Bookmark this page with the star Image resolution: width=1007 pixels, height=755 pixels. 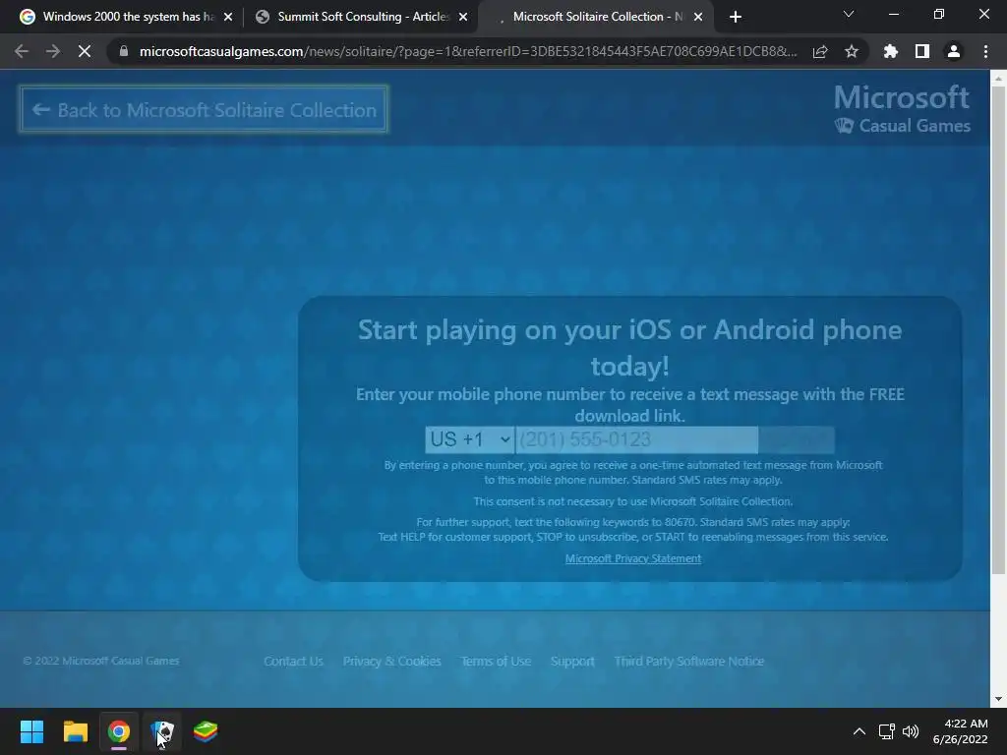[x=852, y=51]
